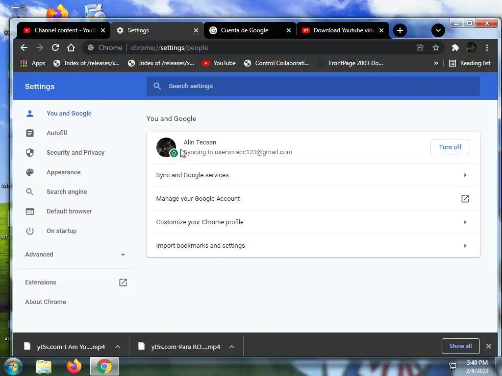Viewport: 502px width, 376px height.
Task: Open the profile avatar in toolbar
Action: point(471,47)
